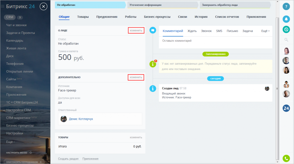Viewport: 294px width, 164px height.
Task: Open Настройки CRM menu item
Action: 18,110
